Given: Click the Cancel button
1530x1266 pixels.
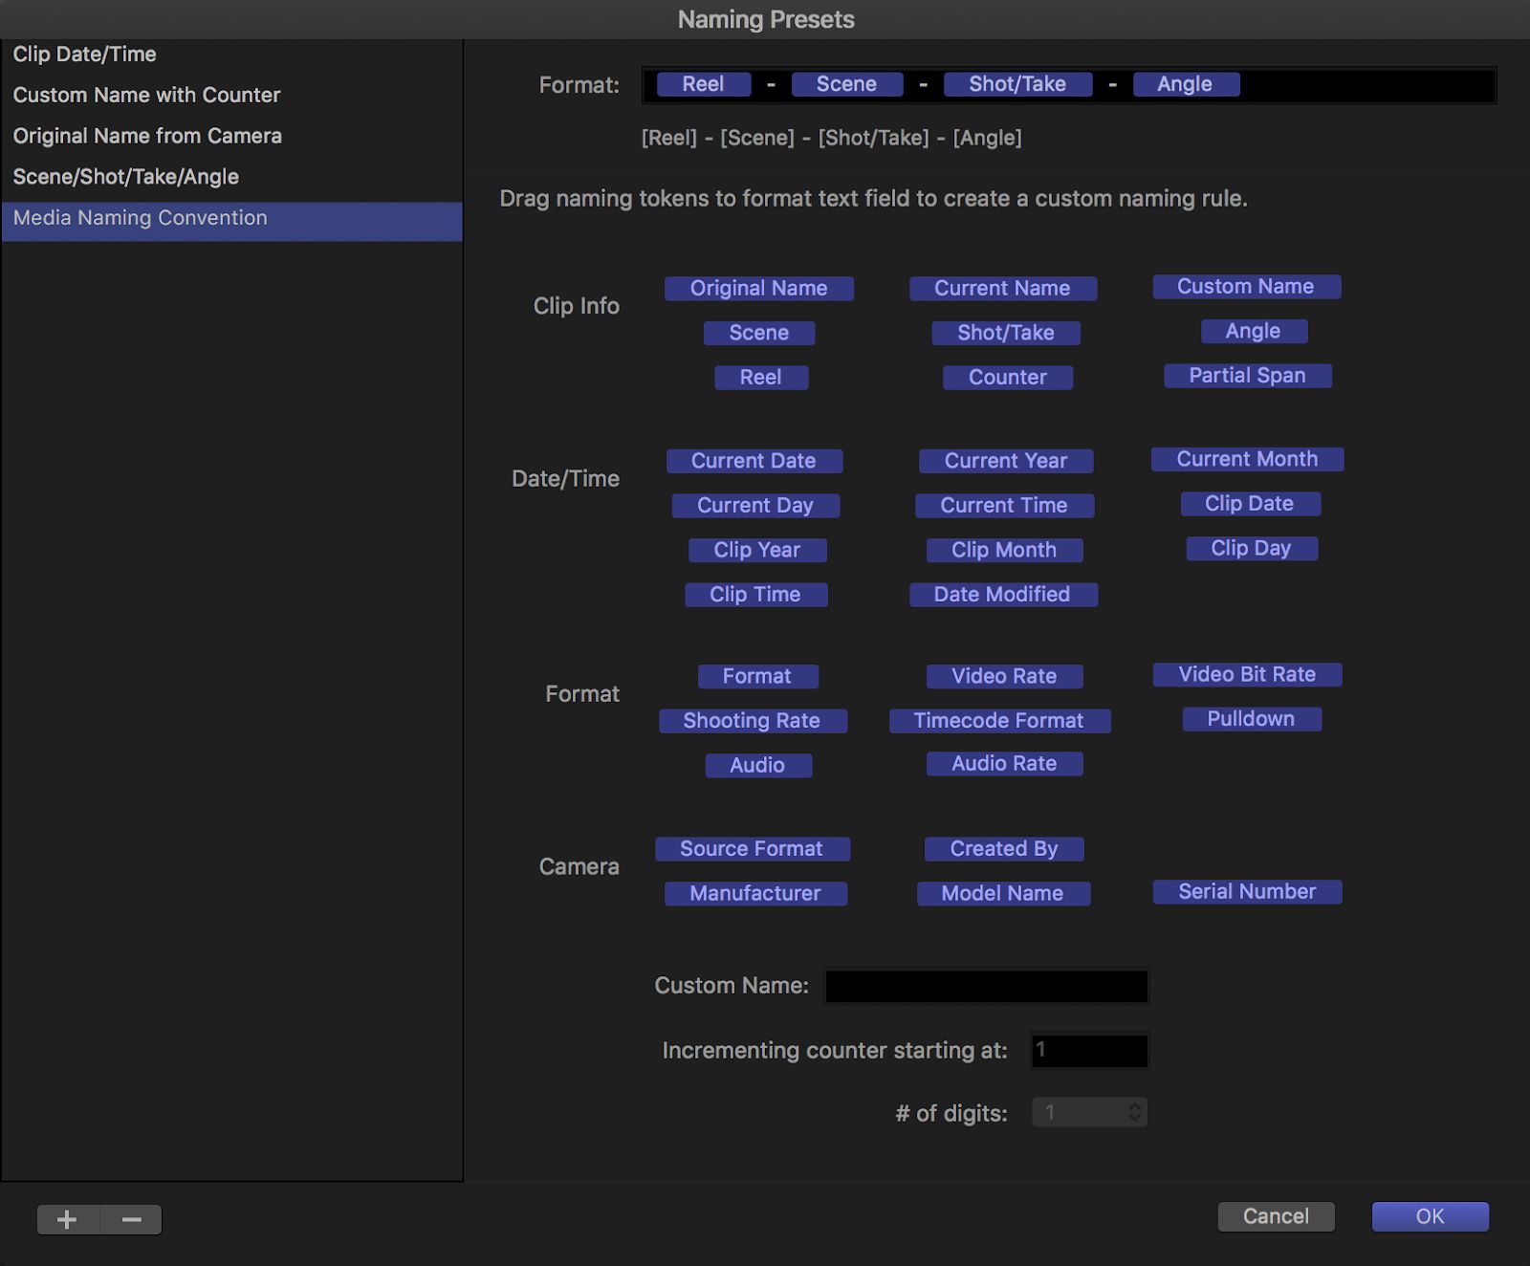Looking at the screenshot, I should (x=1276, y=1216).
